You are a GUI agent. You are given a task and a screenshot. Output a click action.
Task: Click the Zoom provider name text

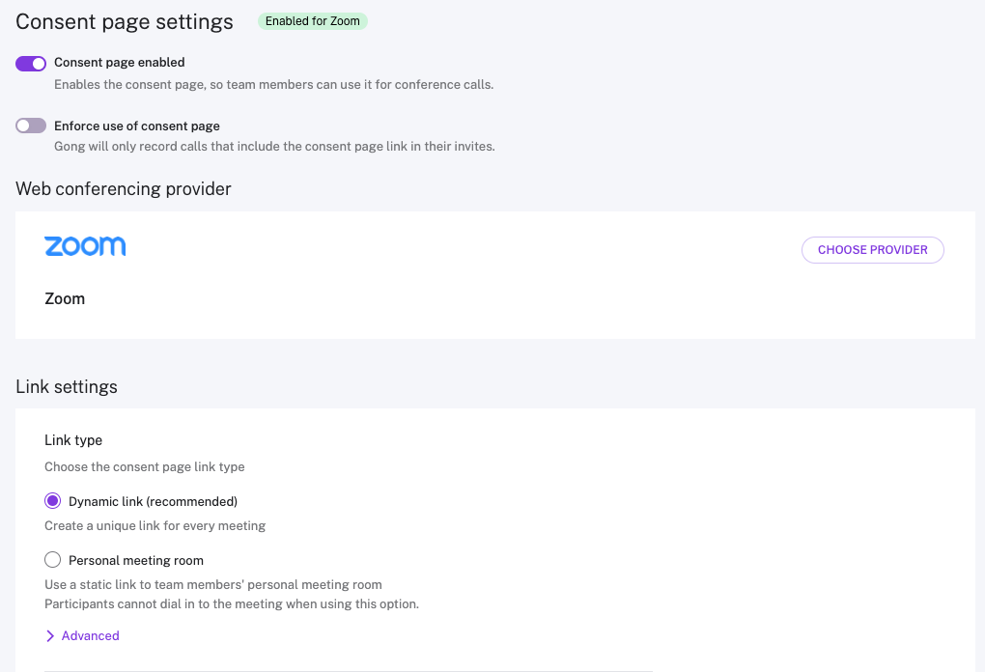[x=65, y=299]
